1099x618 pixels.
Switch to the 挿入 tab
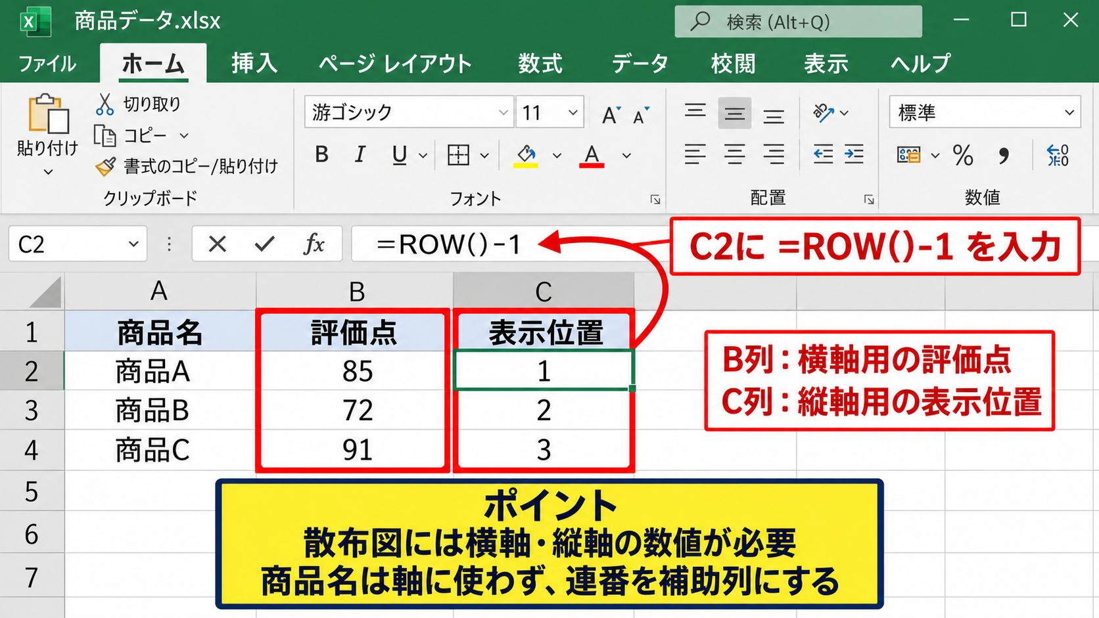click(254, 64)
